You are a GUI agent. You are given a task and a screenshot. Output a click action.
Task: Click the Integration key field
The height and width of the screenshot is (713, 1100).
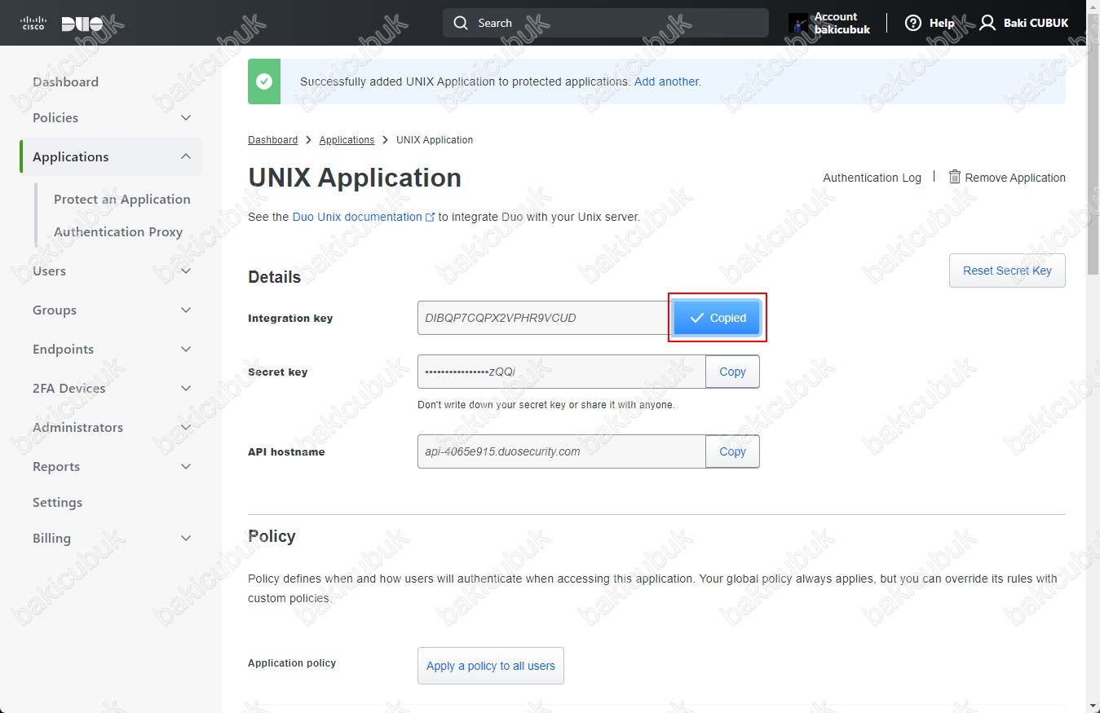(x=546, y=318)
